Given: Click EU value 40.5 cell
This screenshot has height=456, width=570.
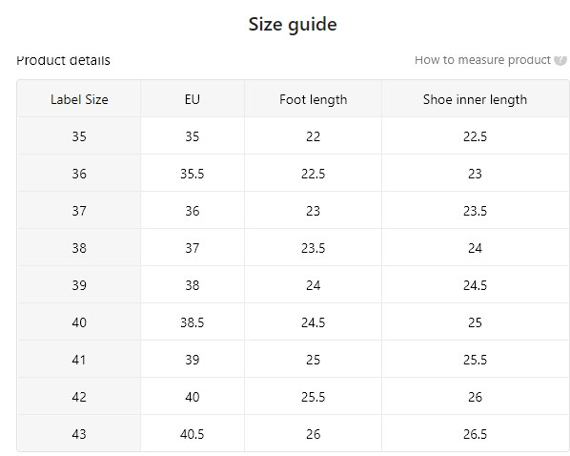Looking at the screenshot, I should click(193, 434).
